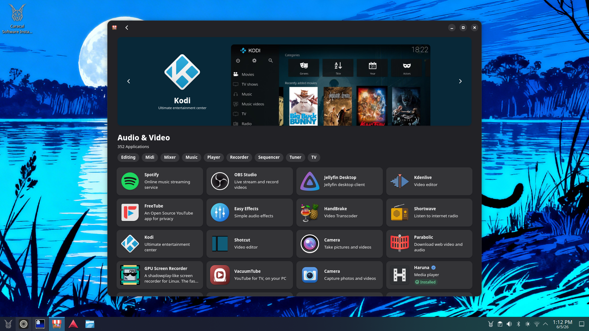Click the verified badge next to Haruna
This screenshot has width=589, height=331.
click(433, 268)
